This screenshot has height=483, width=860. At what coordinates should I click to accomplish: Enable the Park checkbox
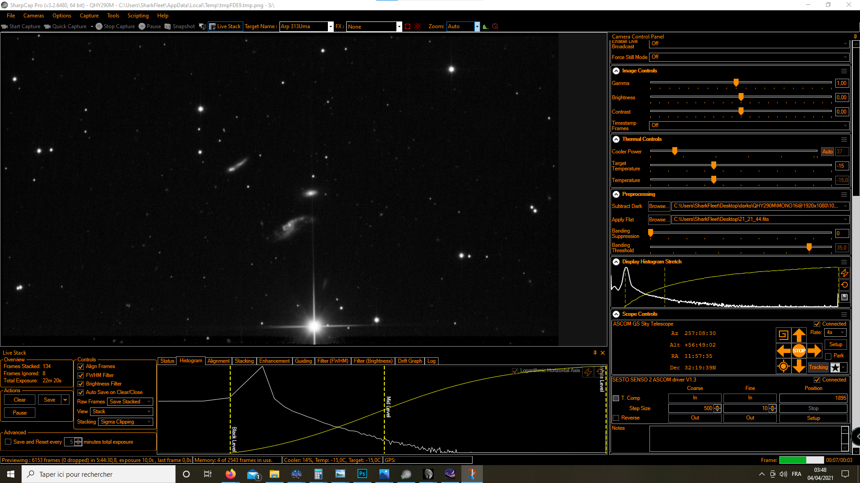[828, 356]
